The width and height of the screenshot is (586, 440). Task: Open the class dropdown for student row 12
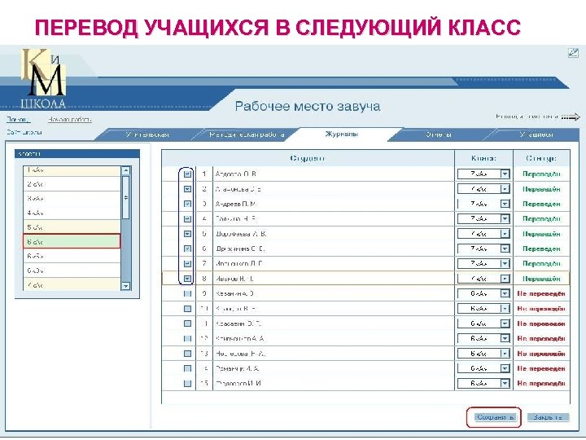coord(505,339)
